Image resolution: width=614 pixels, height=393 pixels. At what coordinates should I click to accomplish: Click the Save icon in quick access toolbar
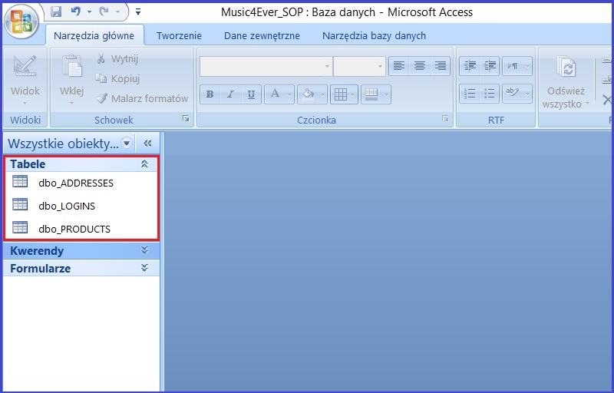pyautogui.click(x=56, y=12)
